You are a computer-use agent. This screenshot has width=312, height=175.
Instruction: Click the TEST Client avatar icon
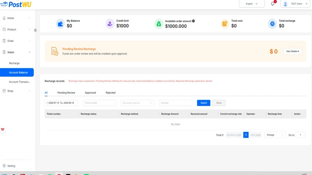(x=285, y=4)
